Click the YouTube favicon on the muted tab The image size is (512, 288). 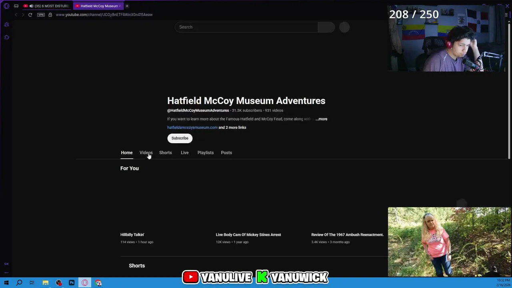(26, 6)
